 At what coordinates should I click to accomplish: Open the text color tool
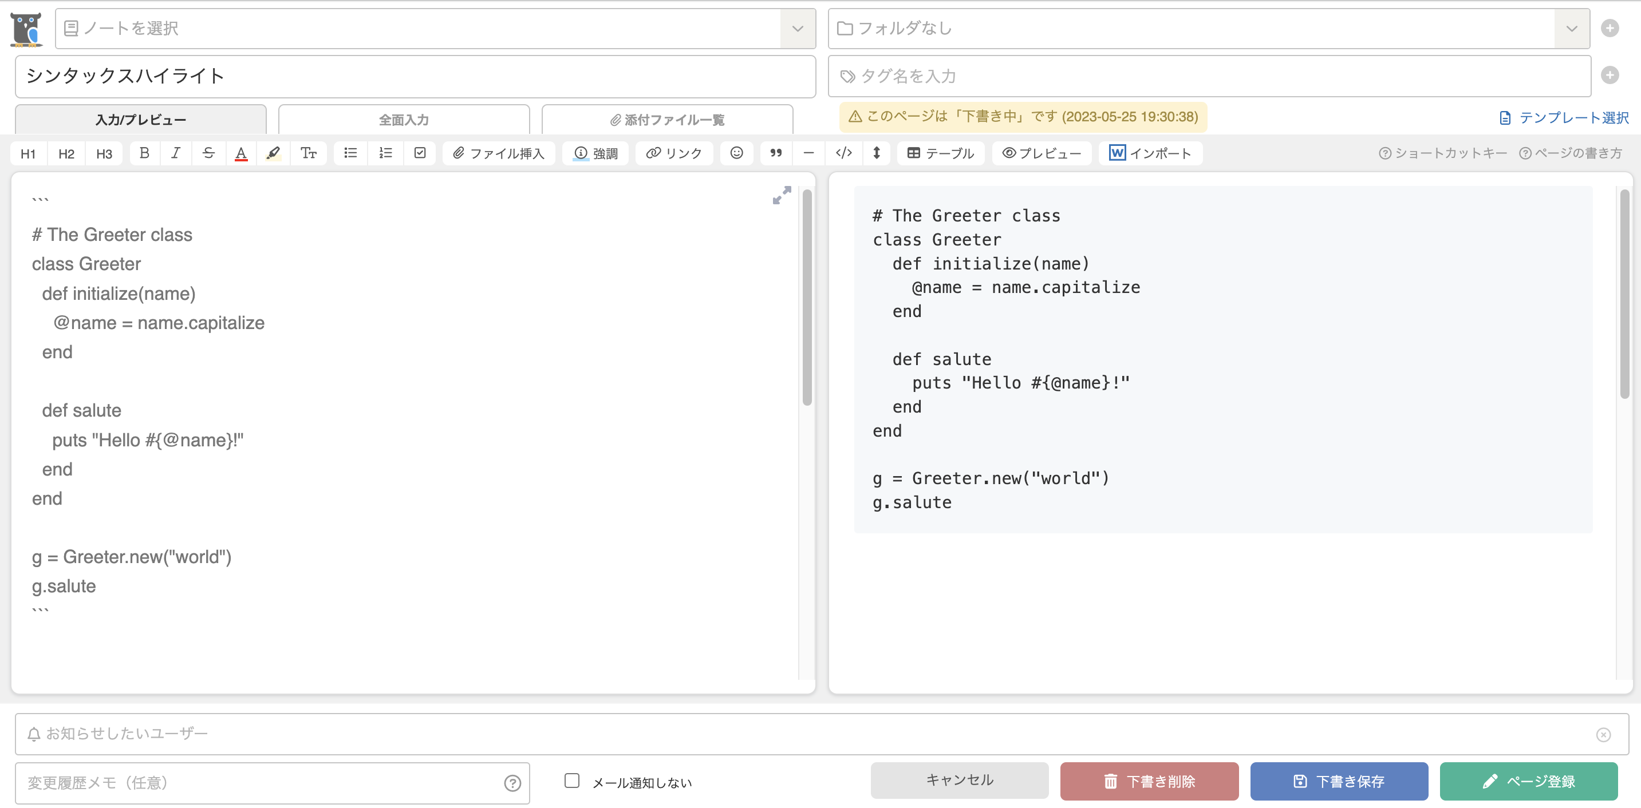tap(241, 153)
